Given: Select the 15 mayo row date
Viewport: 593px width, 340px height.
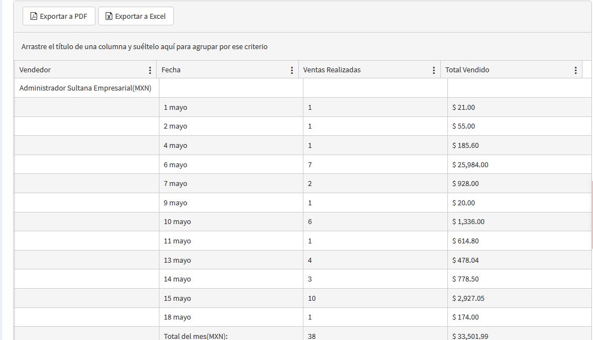Looking at the screenshot, I should coord(177,298).
